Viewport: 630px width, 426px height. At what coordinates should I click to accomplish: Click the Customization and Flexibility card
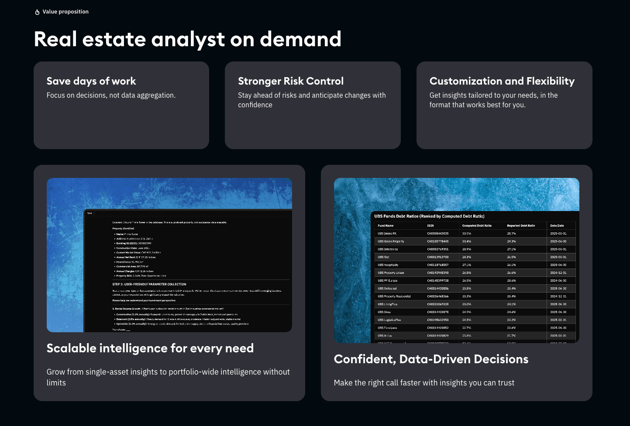(504, 105)
